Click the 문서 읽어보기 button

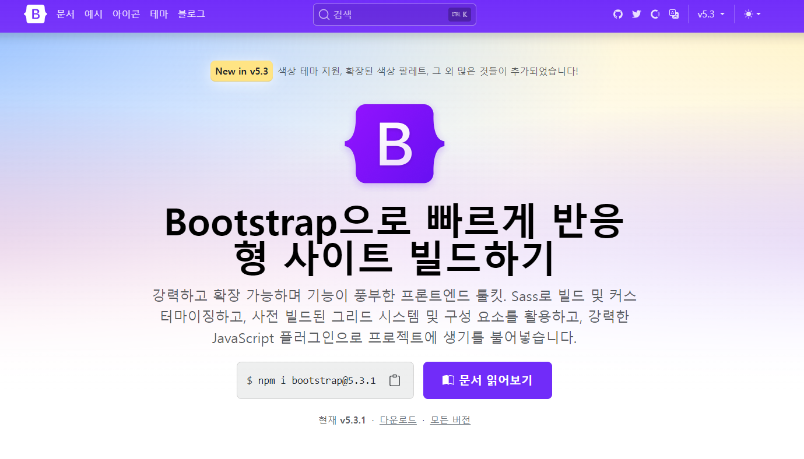(487, 380)
